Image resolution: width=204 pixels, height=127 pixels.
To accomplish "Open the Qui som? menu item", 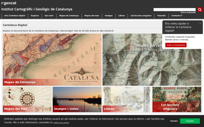I will point(49,16).
